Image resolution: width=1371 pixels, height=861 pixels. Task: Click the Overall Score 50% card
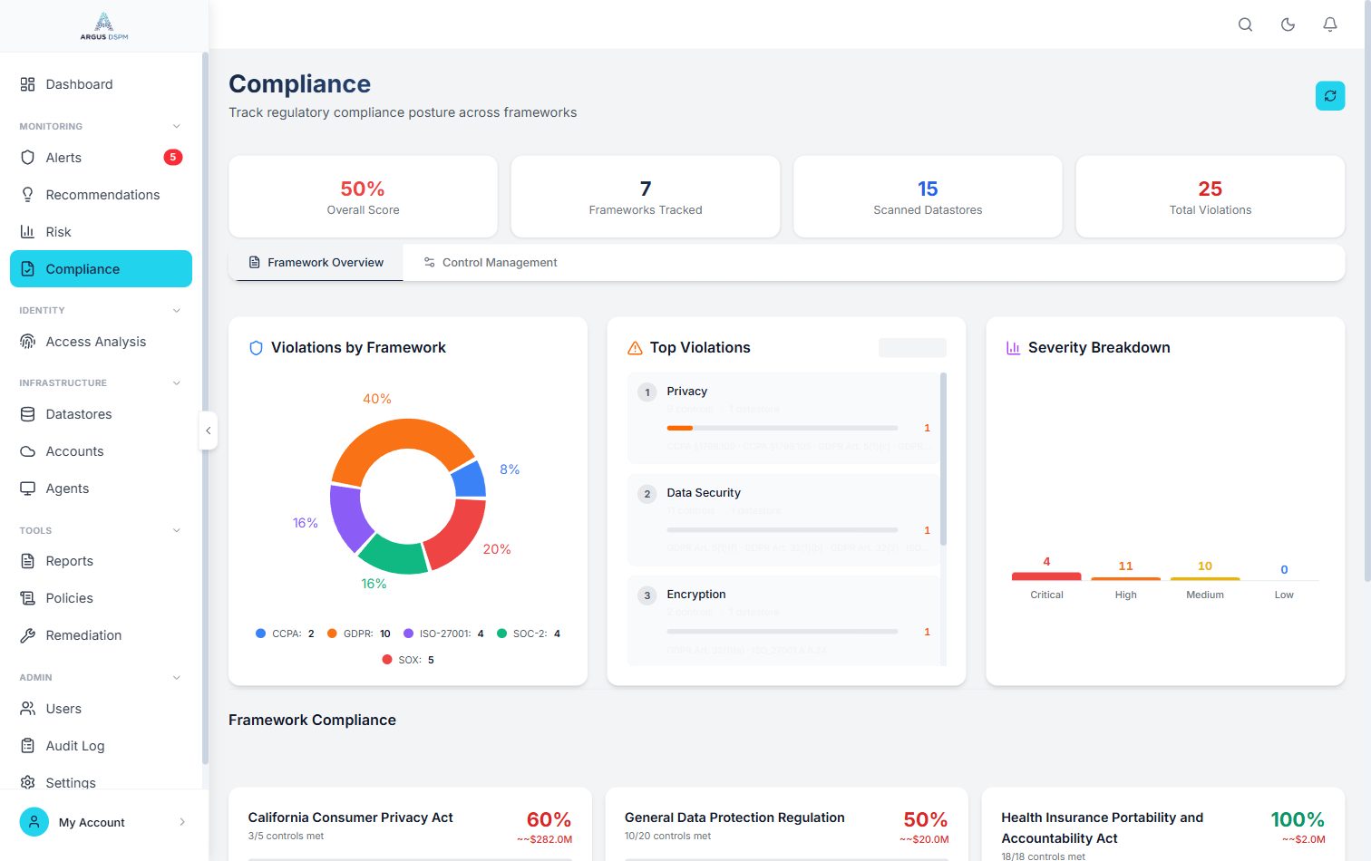coord(363,197)
